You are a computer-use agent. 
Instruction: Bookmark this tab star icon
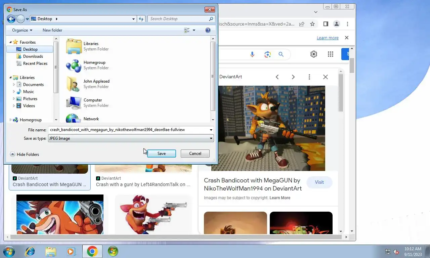click(312, 24)
